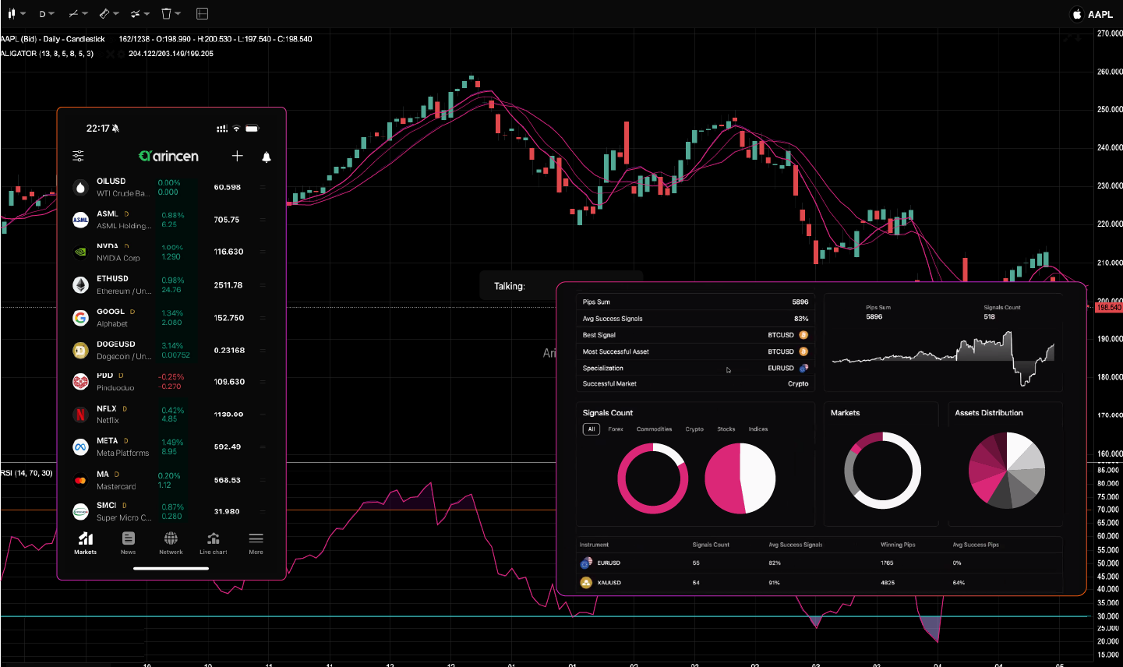The height and width of the screenshot is (667, 1123).
Task: Open filter settings in arincen app
Action: (x=78, y=156)
